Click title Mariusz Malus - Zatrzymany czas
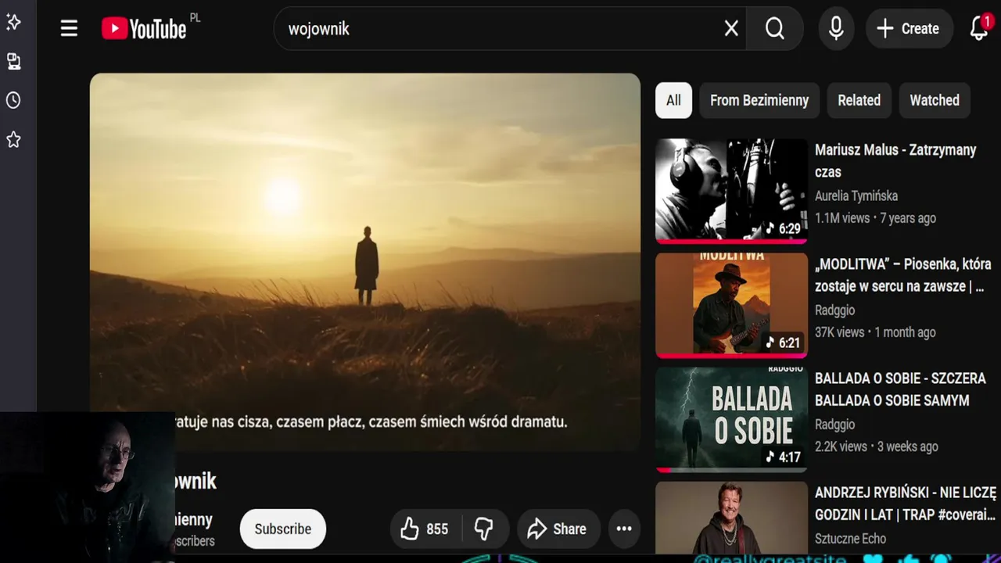1001x563 pixels. pyautogui.click(x=895, y=160)
